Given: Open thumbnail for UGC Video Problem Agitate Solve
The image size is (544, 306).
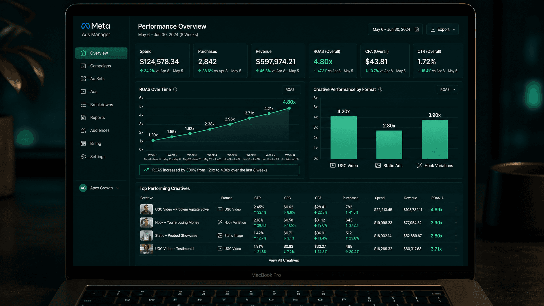Looking at the screenshot, I should tap(146, 209).
